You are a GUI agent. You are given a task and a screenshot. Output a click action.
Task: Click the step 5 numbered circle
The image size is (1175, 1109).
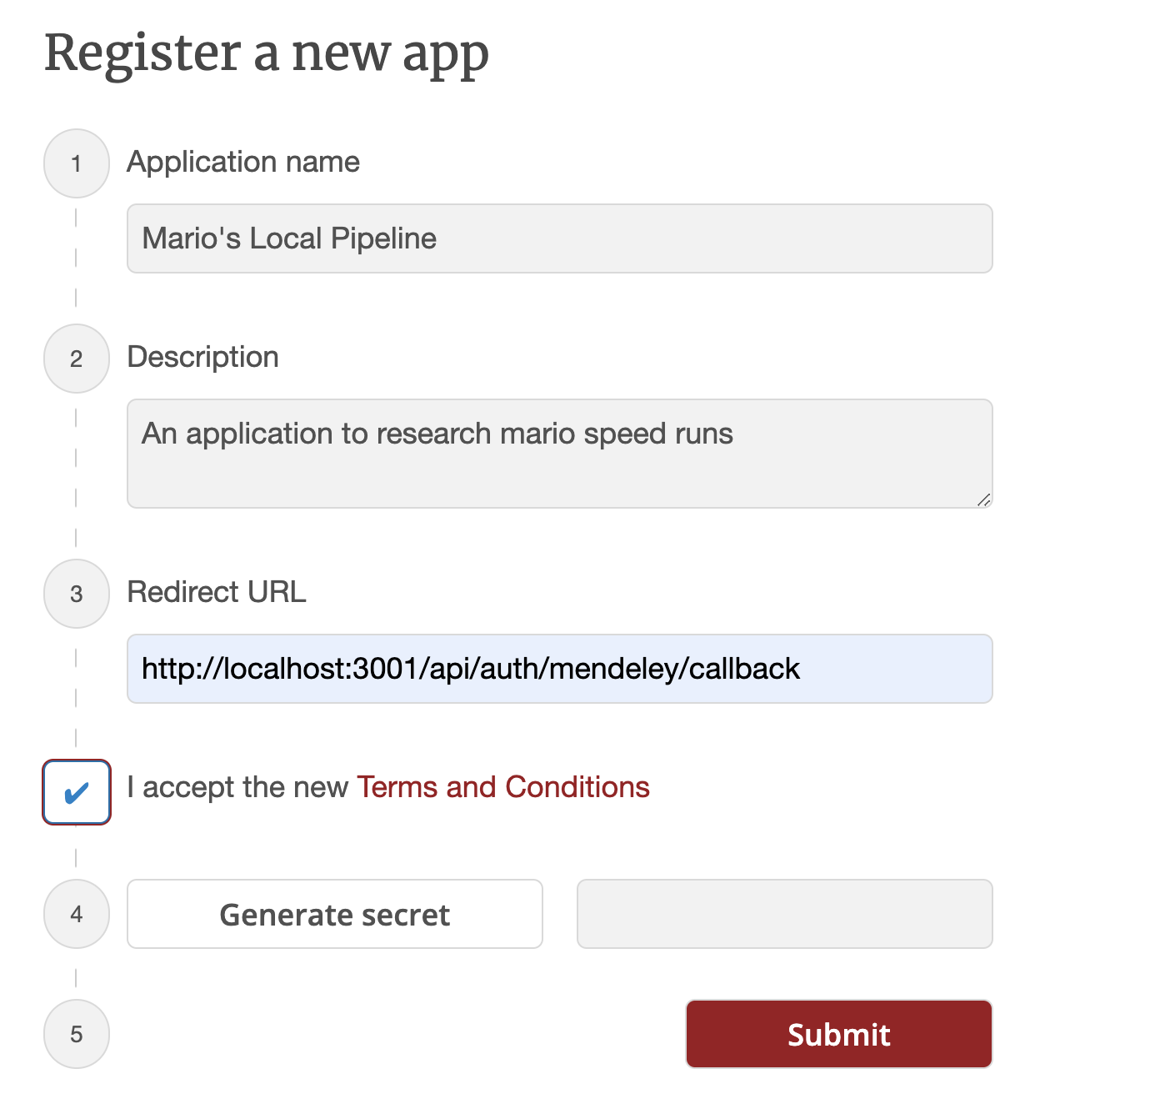76,1034
